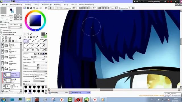Click the zoom out minus button in navigator
This screenshot has width=182, height=102.
click(x=15, y=16)
